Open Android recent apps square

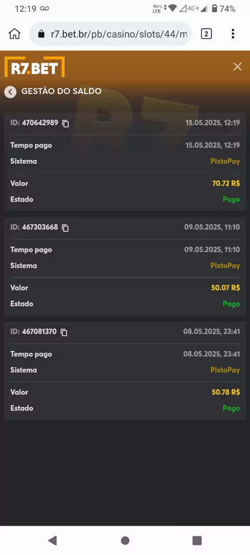[197, 540]
